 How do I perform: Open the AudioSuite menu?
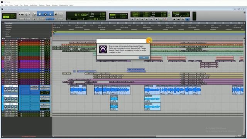[34, 5]
